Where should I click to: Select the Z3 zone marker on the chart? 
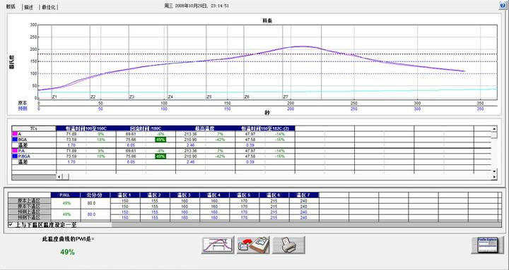tap(131, 97)
